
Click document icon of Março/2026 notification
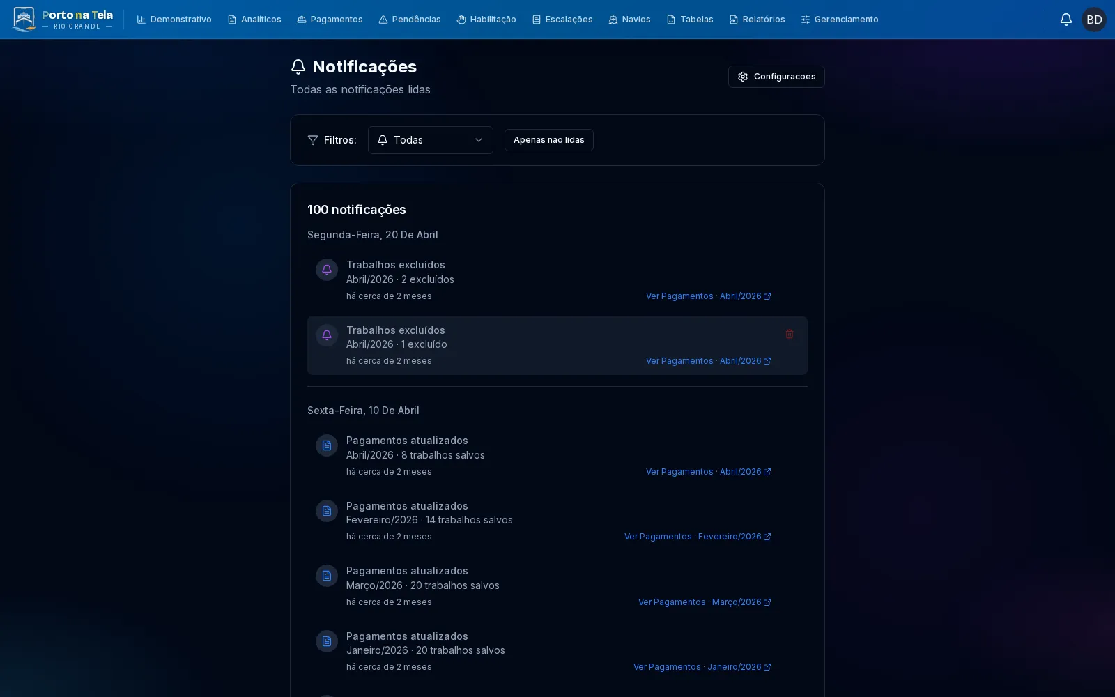pyautogui.click(x=327, y=576)
